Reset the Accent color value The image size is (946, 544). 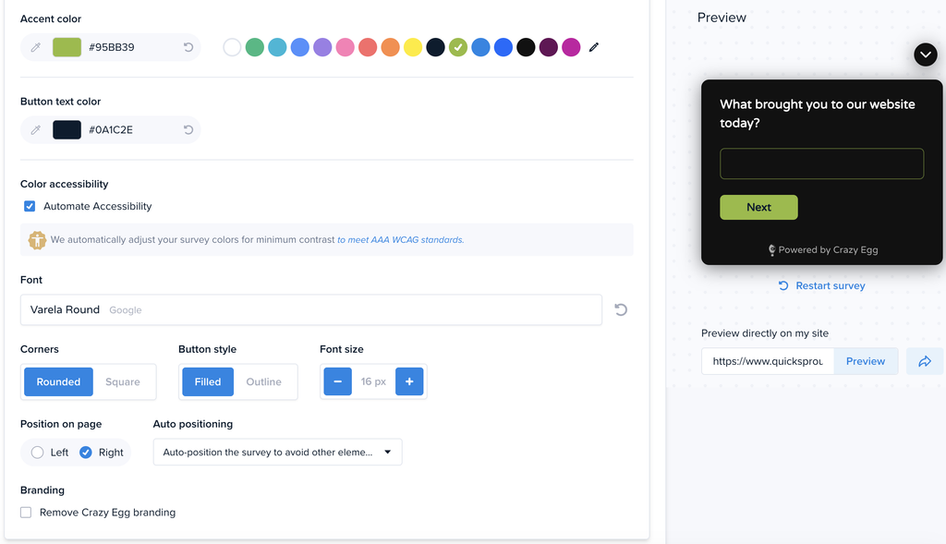[x=188, y=47]
